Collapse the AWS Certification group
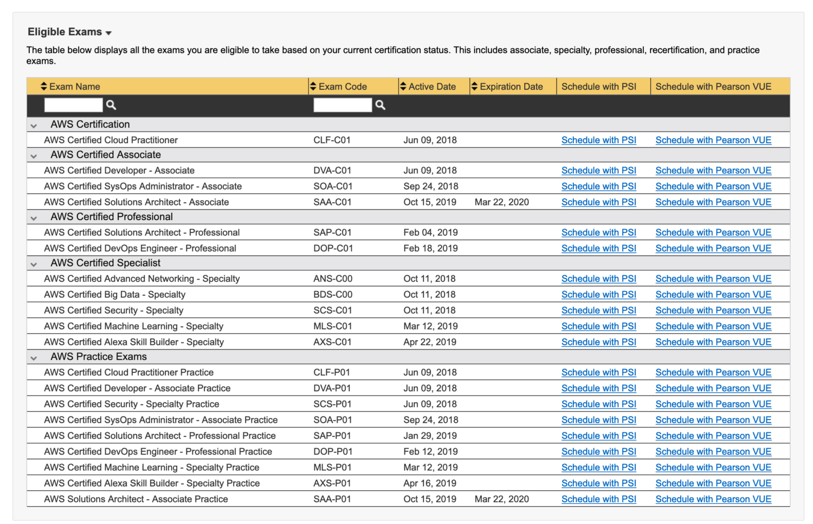Image resolution: width=813 pixels, height=524 pixels. 34,126
